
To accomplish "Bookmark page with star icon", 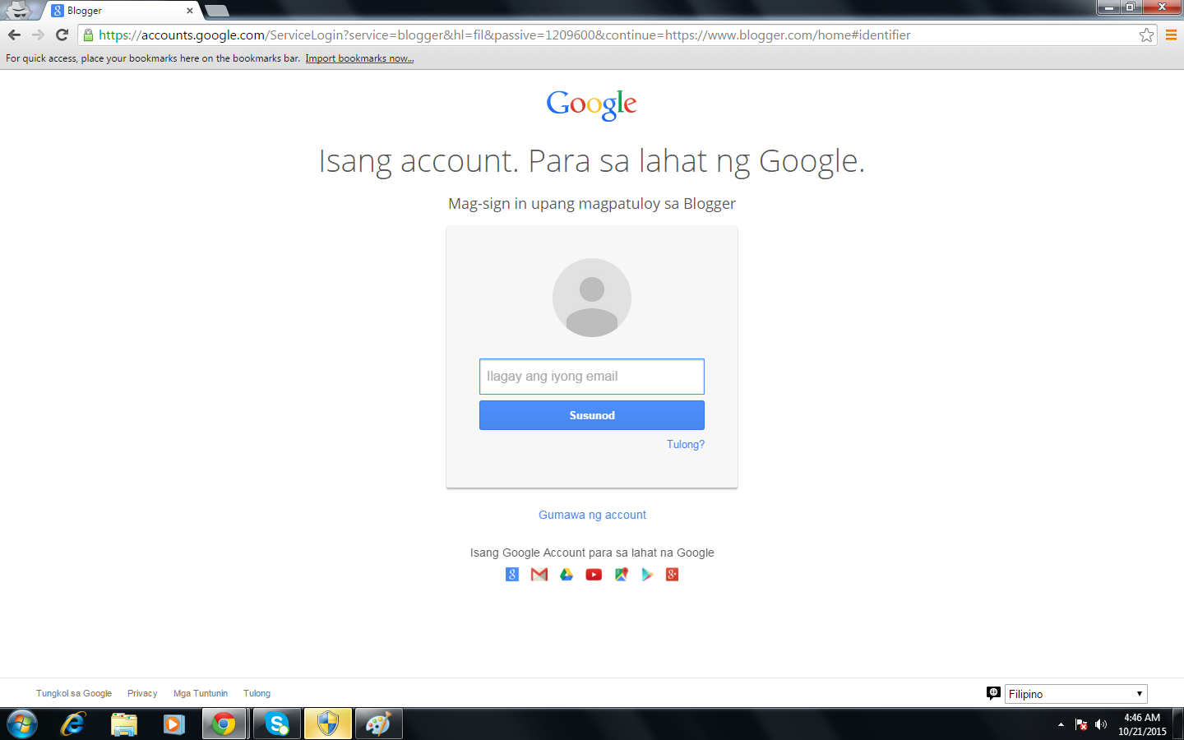I will 1146,35.
